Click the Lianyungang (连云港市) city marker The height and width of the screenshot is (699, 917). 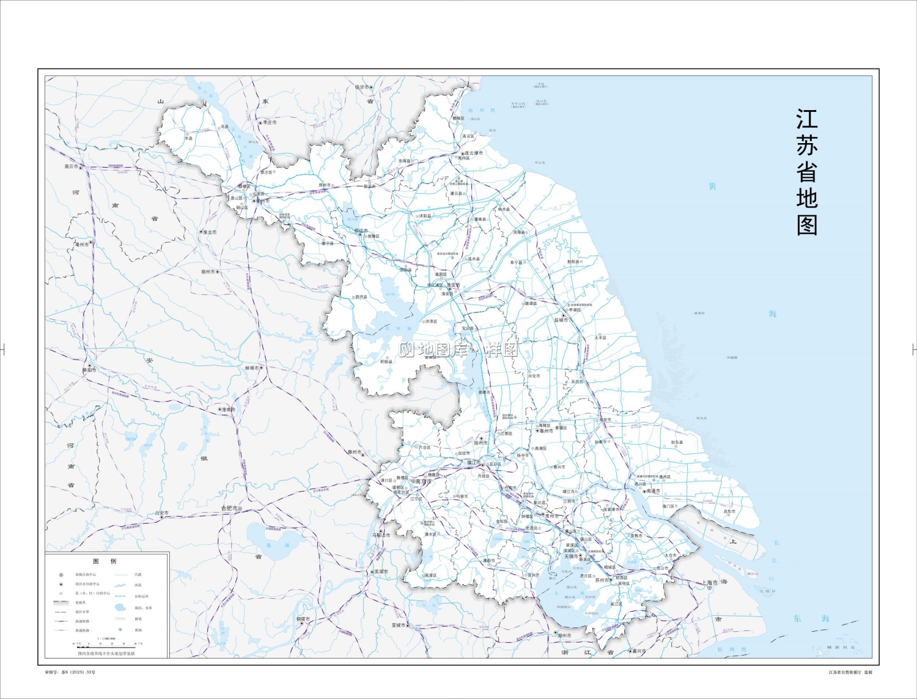pyautogui.click(x=462, y=153)
